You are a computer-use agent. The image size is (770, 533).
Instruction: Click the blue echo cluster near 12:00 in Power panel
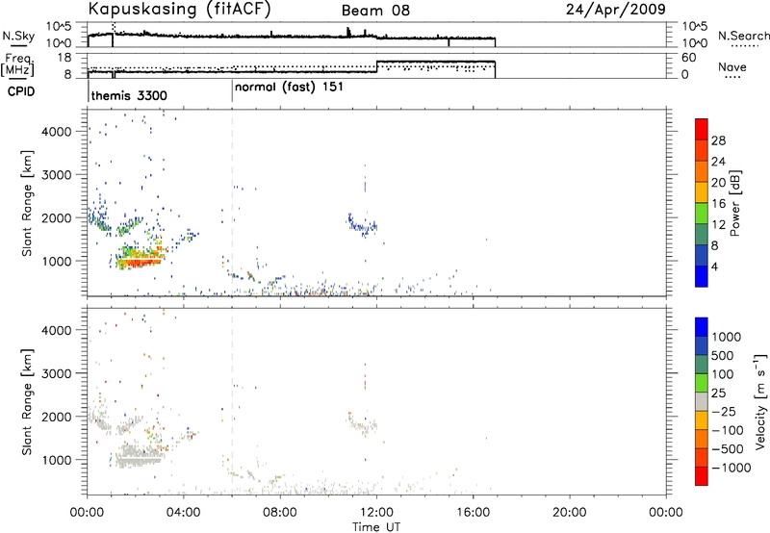362,225
